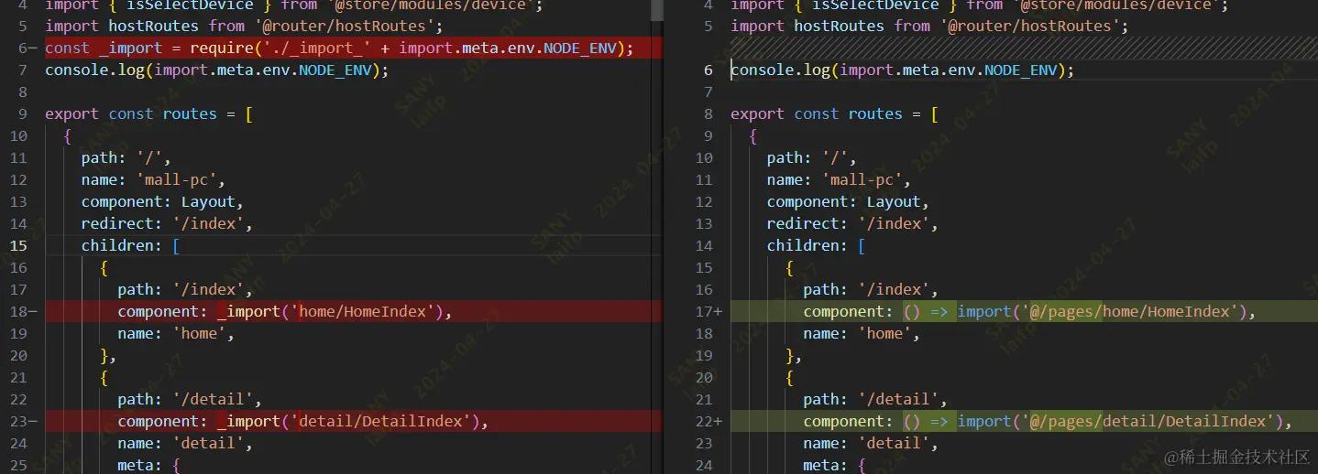
Task: Click console.log line in left diff pane
Action: point(217,70)
